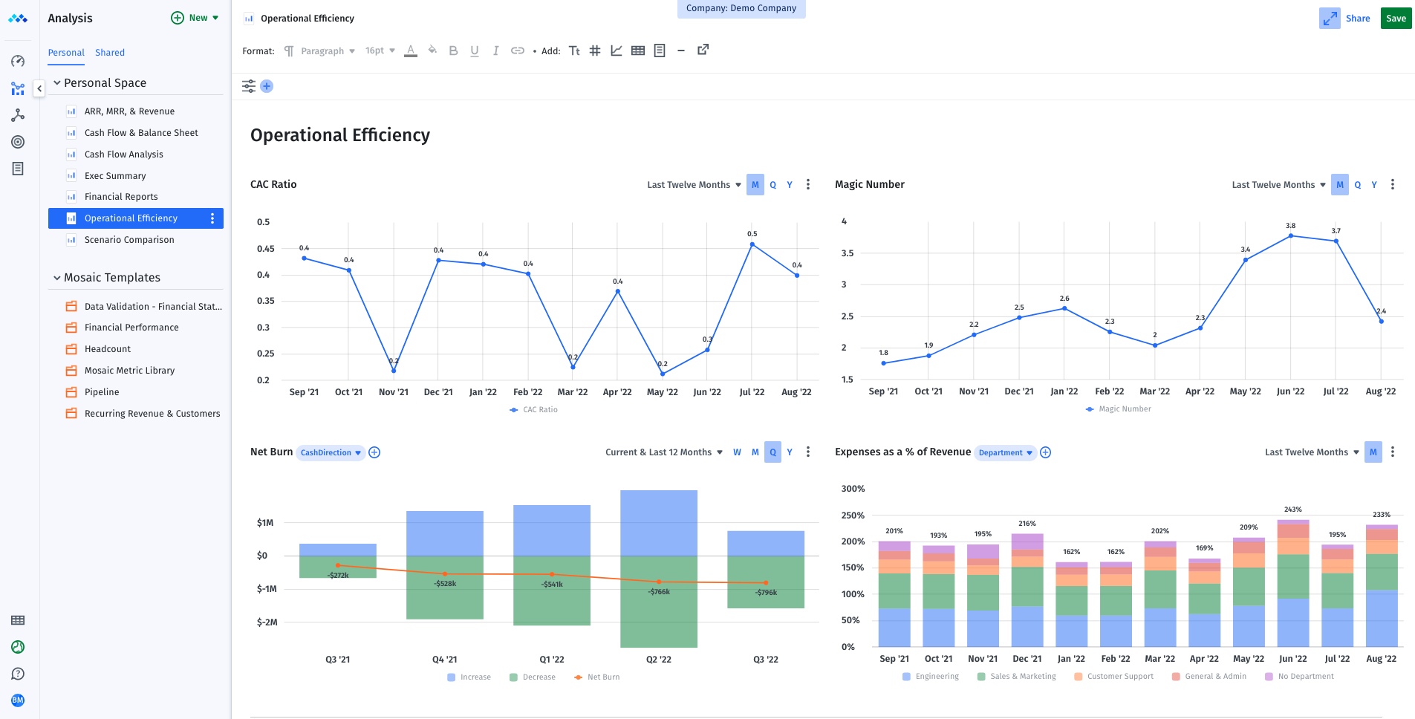Viewport: 1415px width, 719px height.
Task: Open the text color picker (A icon)
Action: [x=411, y=51]
